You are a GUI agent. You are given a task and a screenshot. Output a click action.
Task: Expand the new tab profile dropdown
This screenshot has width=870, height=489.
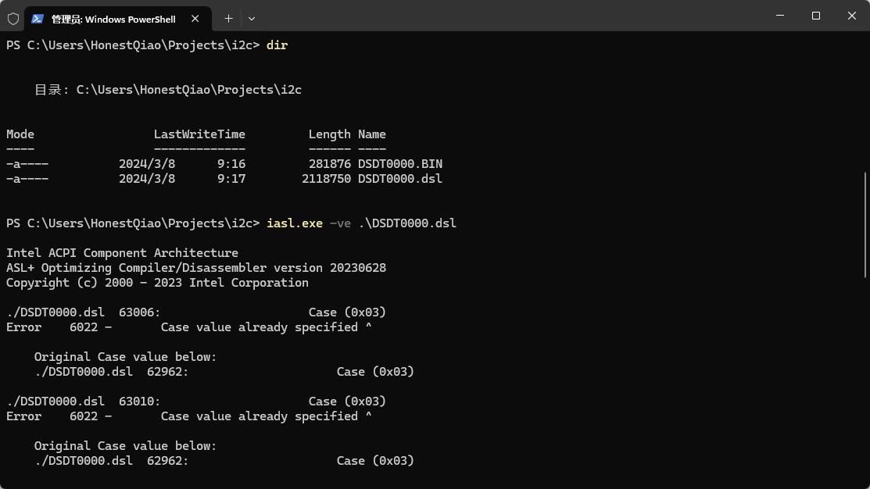coord(252,18)
